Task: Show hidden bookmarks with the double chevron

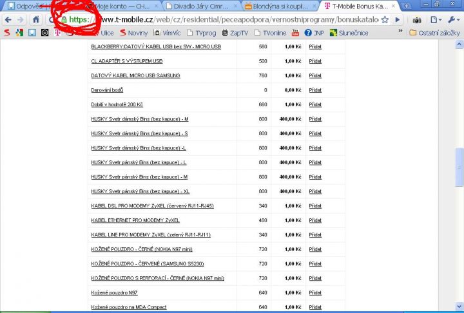Action: [x=400, y=31]
